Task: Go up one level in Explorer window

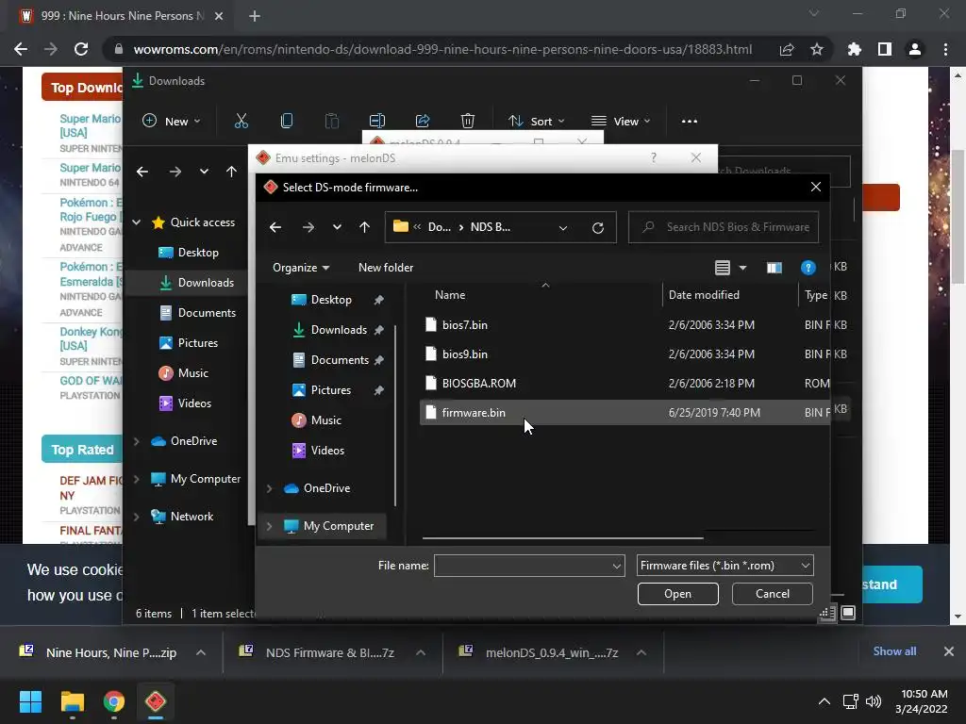Action: click(x=231, y=172)
